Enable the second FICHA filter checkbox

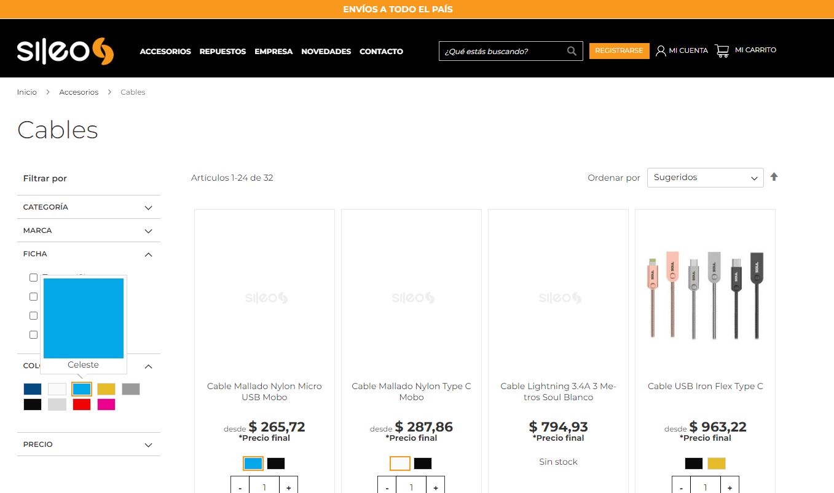point(33,296)
